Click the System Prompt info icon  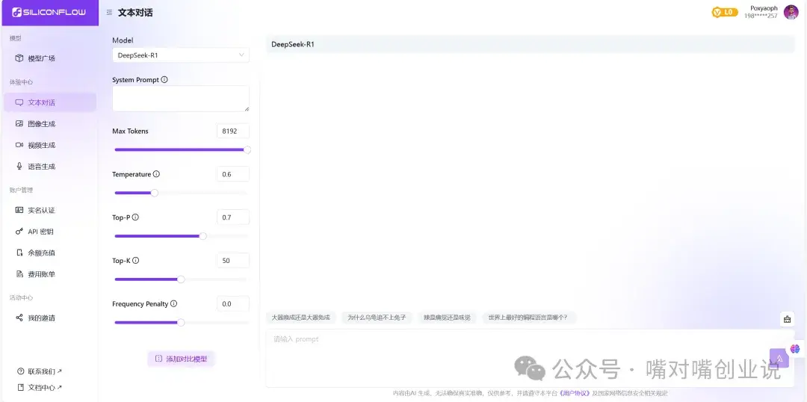point(164,80)
